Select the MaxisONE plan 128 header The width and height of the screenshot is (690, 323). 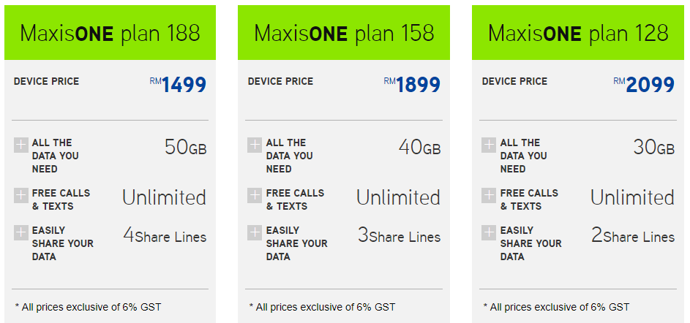pos(578,33)
